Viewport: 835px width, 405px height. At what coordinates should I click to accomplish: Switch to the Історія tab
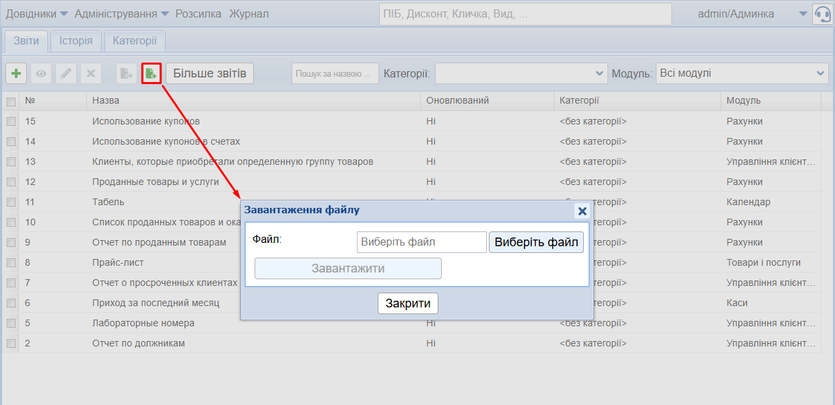click(76, 41)
